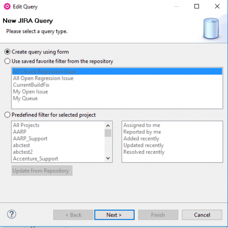This screenshot has height=228, width=228.
Task: Select All Closed Regression Issue filter
Action: [x=44, y=71]
